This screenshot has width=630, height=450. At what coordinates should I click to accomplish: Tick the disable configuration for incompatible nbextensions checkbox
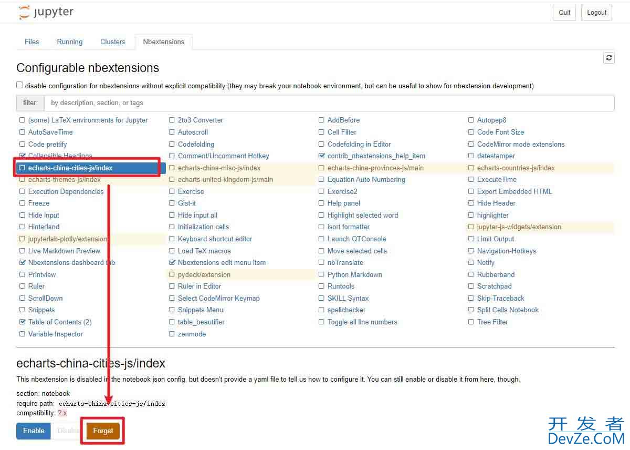coord(19,85)
